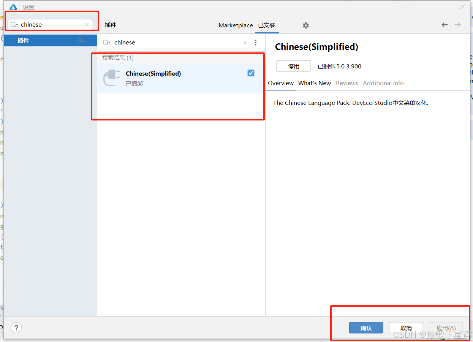The width and height of the screenshot is (473, 342).
Task: Switch to the Marketplace tab
Action: (x=236, y=25)
